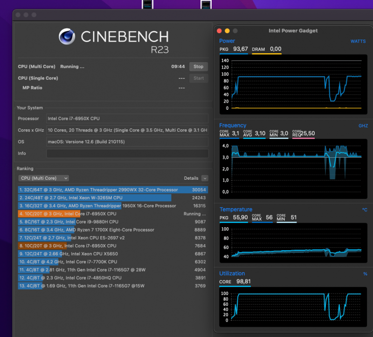Click the Utilization percentage graph

click(293, 307)
